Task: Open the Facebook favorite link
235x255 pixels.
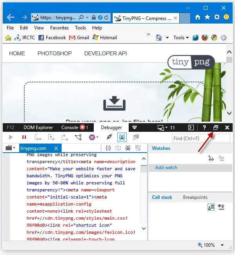Action: pyautogui.click(x=52, y=38)
